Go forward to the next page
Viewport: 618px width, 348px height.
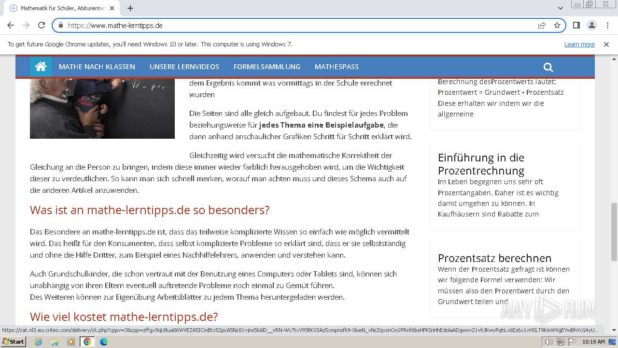pos(26,25)
